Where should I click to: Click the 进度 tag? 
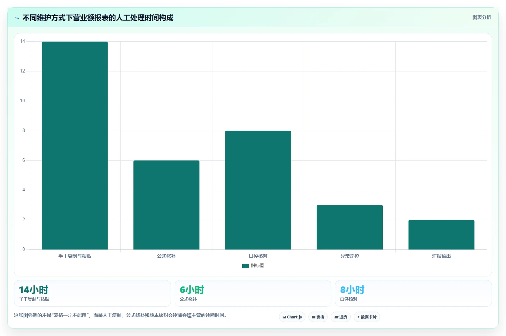[x=341, y=317]
